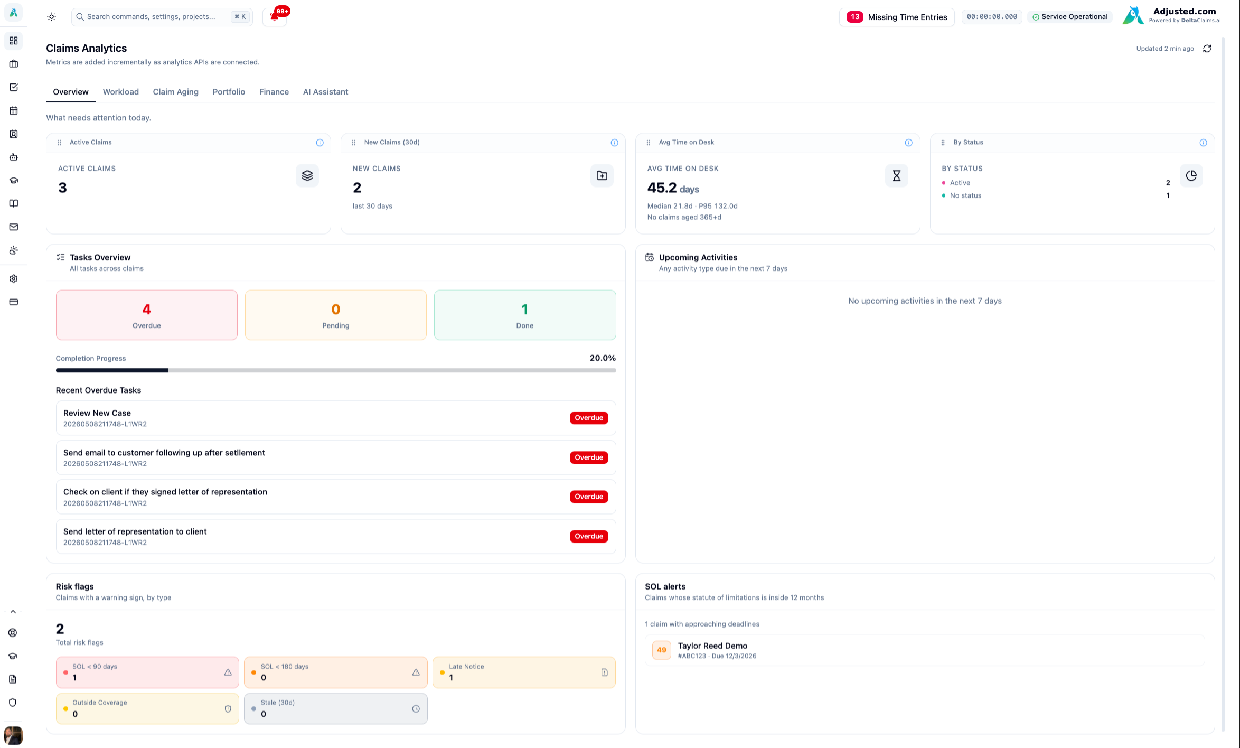Click the notification bell with 99+ badge

(x=275, y=17)
